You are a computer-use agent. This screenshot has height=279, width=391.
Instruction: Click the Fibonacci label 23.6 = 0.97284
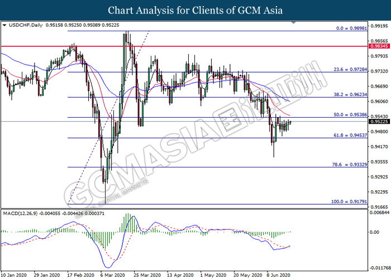tap(350, 70)
